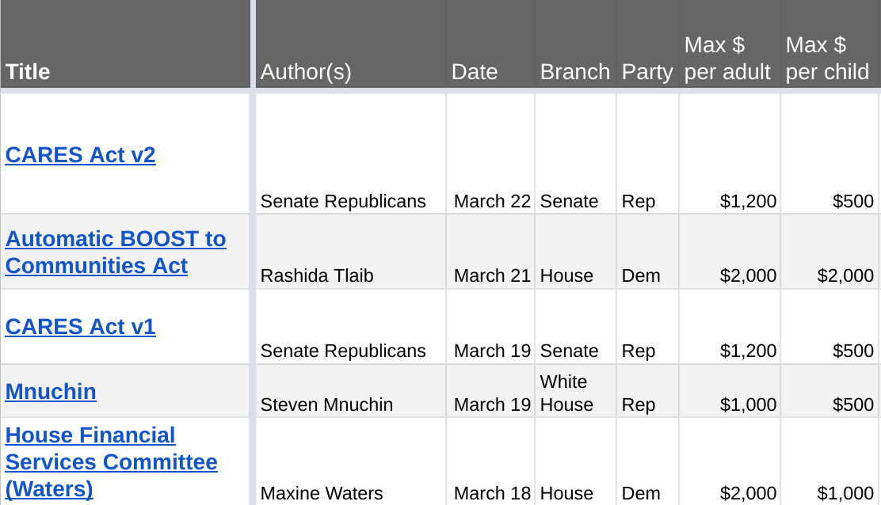Select the White House branch cell

click(575, 391)
